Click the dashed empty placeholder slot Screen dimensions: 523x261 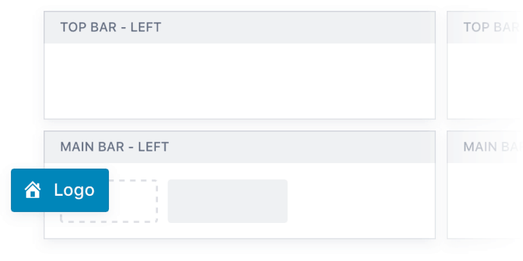coord(133,201)
